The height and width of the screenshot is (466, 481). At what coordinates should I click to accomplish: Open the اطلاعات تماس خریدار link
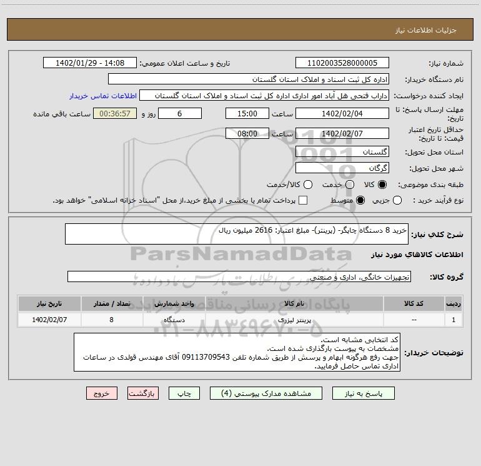coord(103,96)
